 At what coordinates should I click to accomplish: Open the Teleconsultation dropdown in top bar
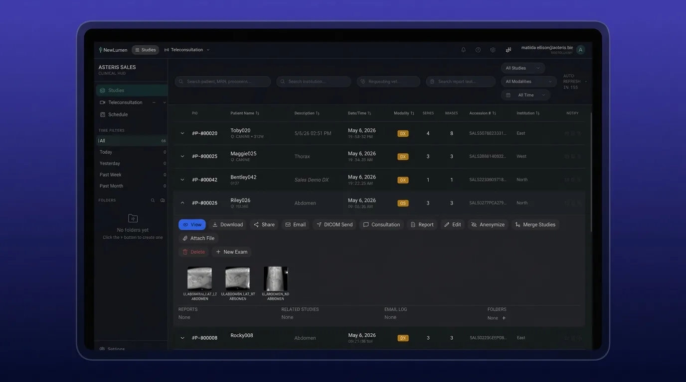pyautogui.click(x=187, y=50)
